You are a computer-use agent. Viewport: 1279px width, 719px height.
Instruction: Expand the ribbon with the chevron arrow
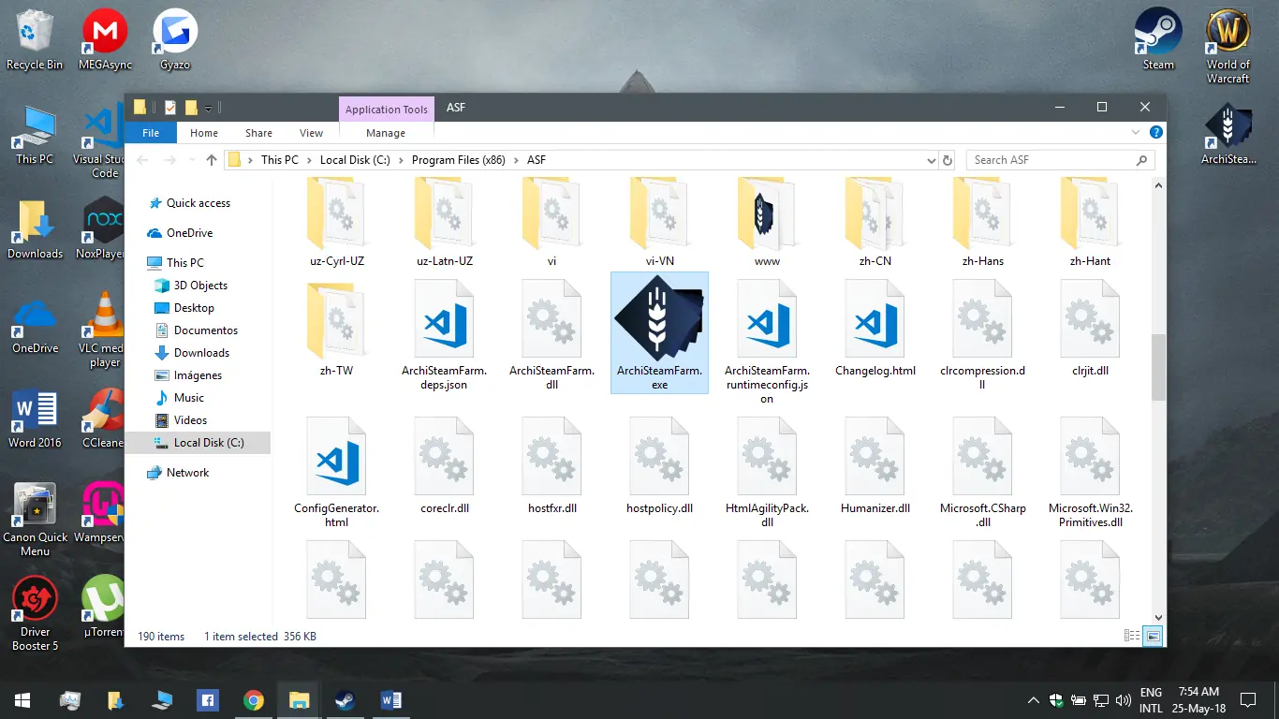coord(1136,133)
